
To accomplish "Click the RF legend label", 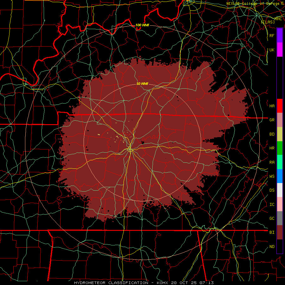I will tap(272, 35).
